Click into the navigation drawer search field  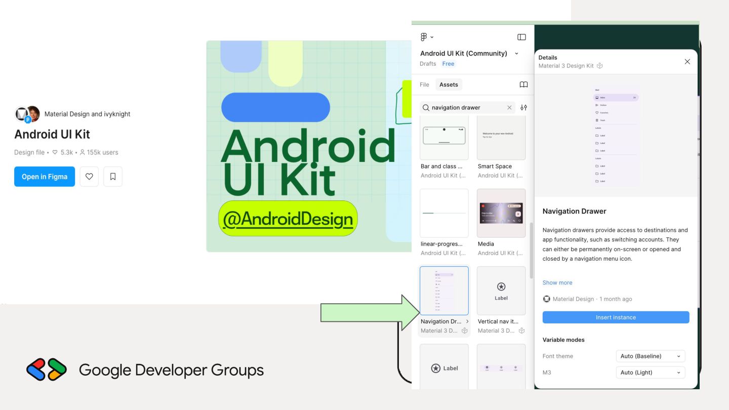pos(467,107)
